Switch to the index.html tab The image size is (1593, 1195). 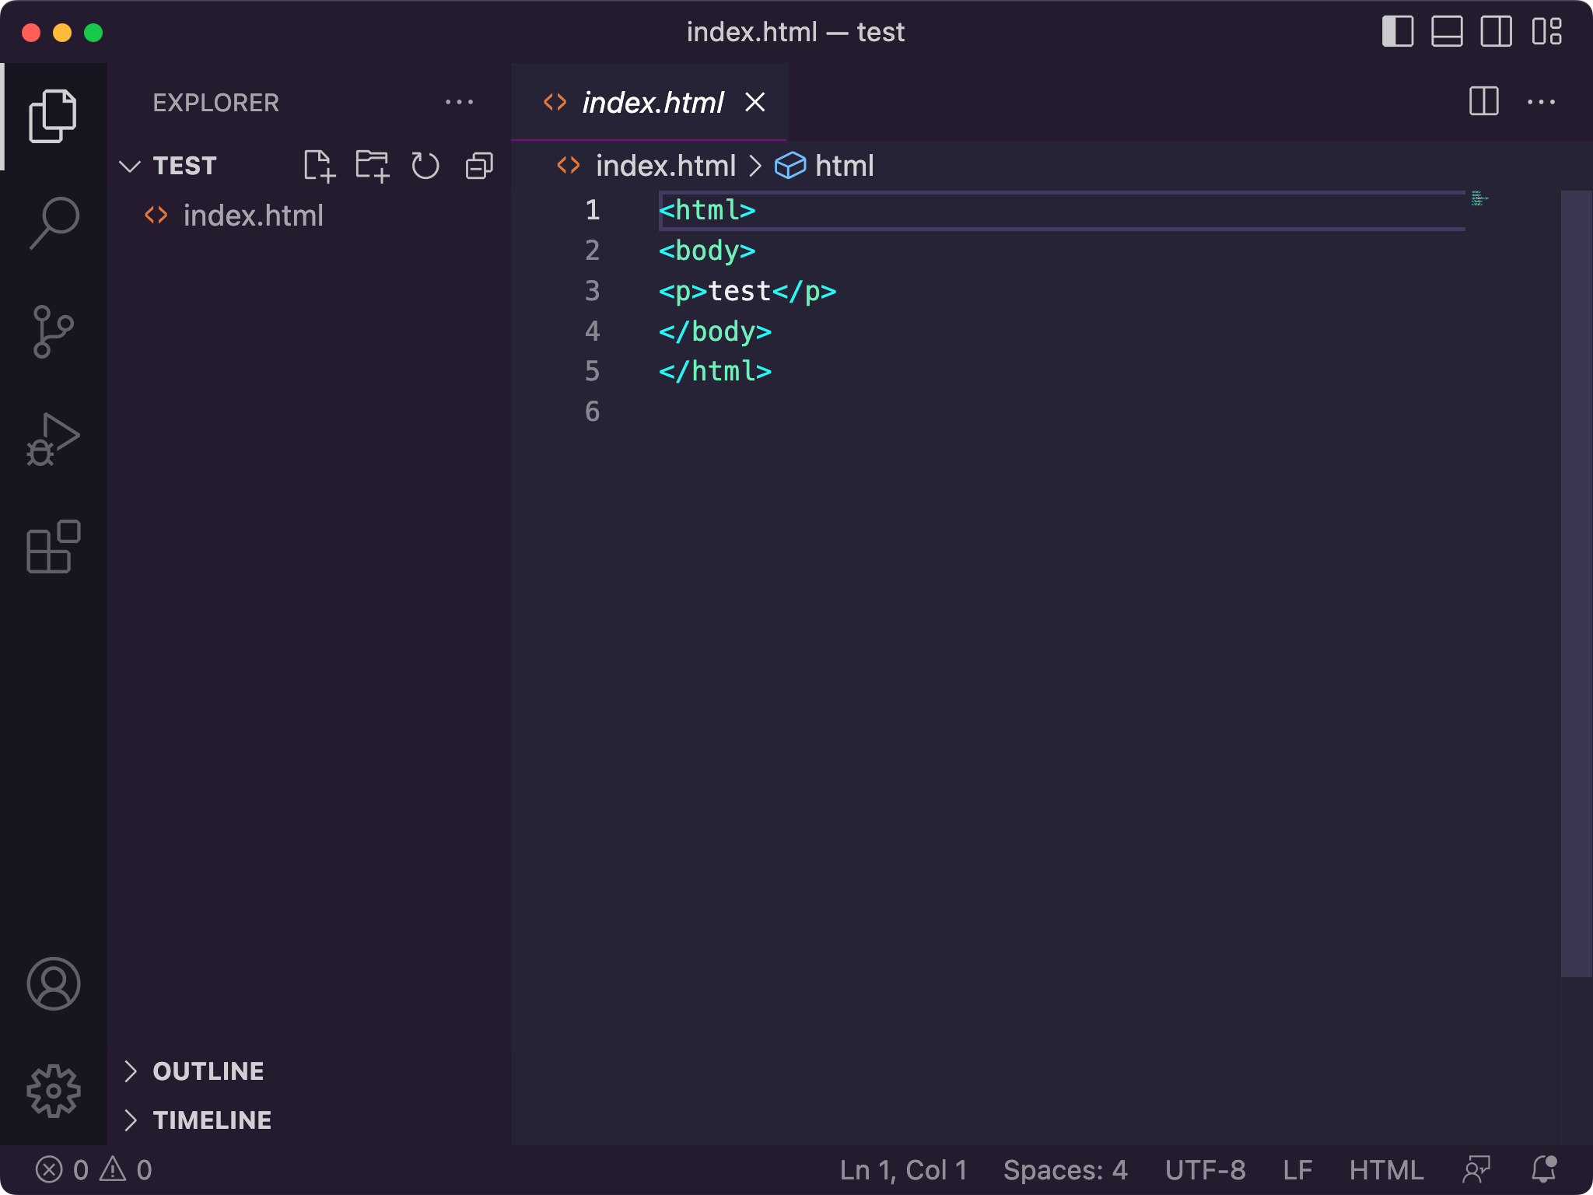click(653, 102)
